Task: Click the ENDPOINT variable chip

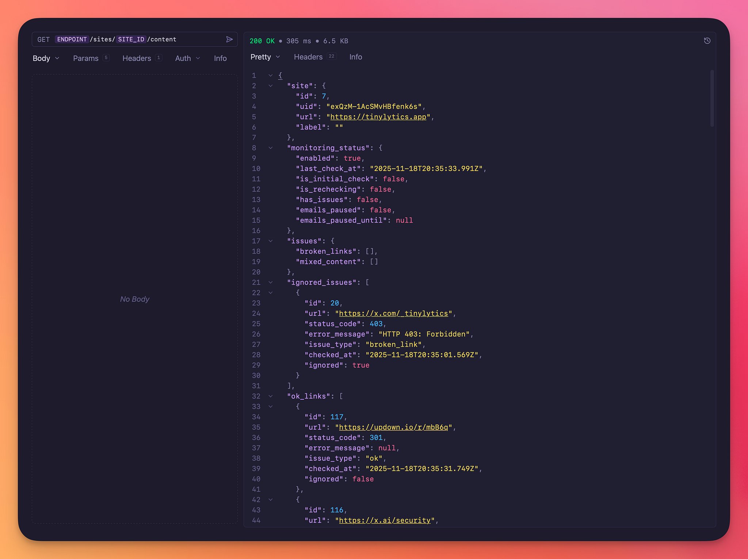Action: click(72, 39)
